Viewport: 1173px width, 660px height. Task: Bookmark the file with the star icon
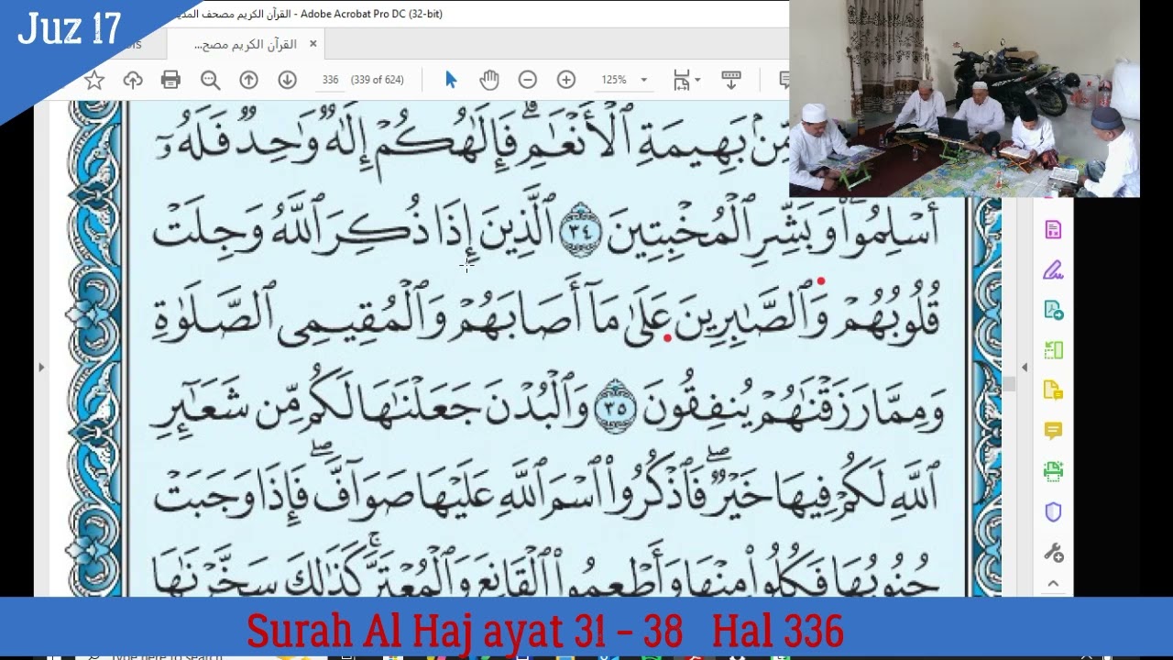(93, 80)
